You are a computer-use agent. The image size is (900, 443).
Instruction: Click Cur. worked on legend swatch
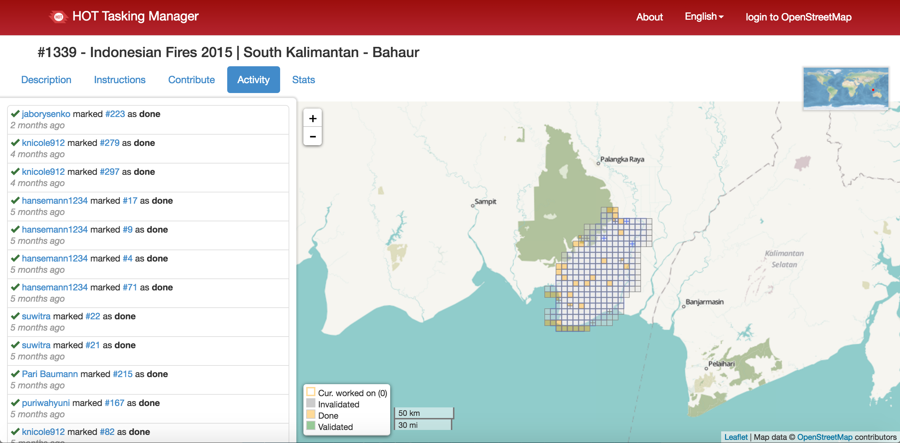pos(310,392)
